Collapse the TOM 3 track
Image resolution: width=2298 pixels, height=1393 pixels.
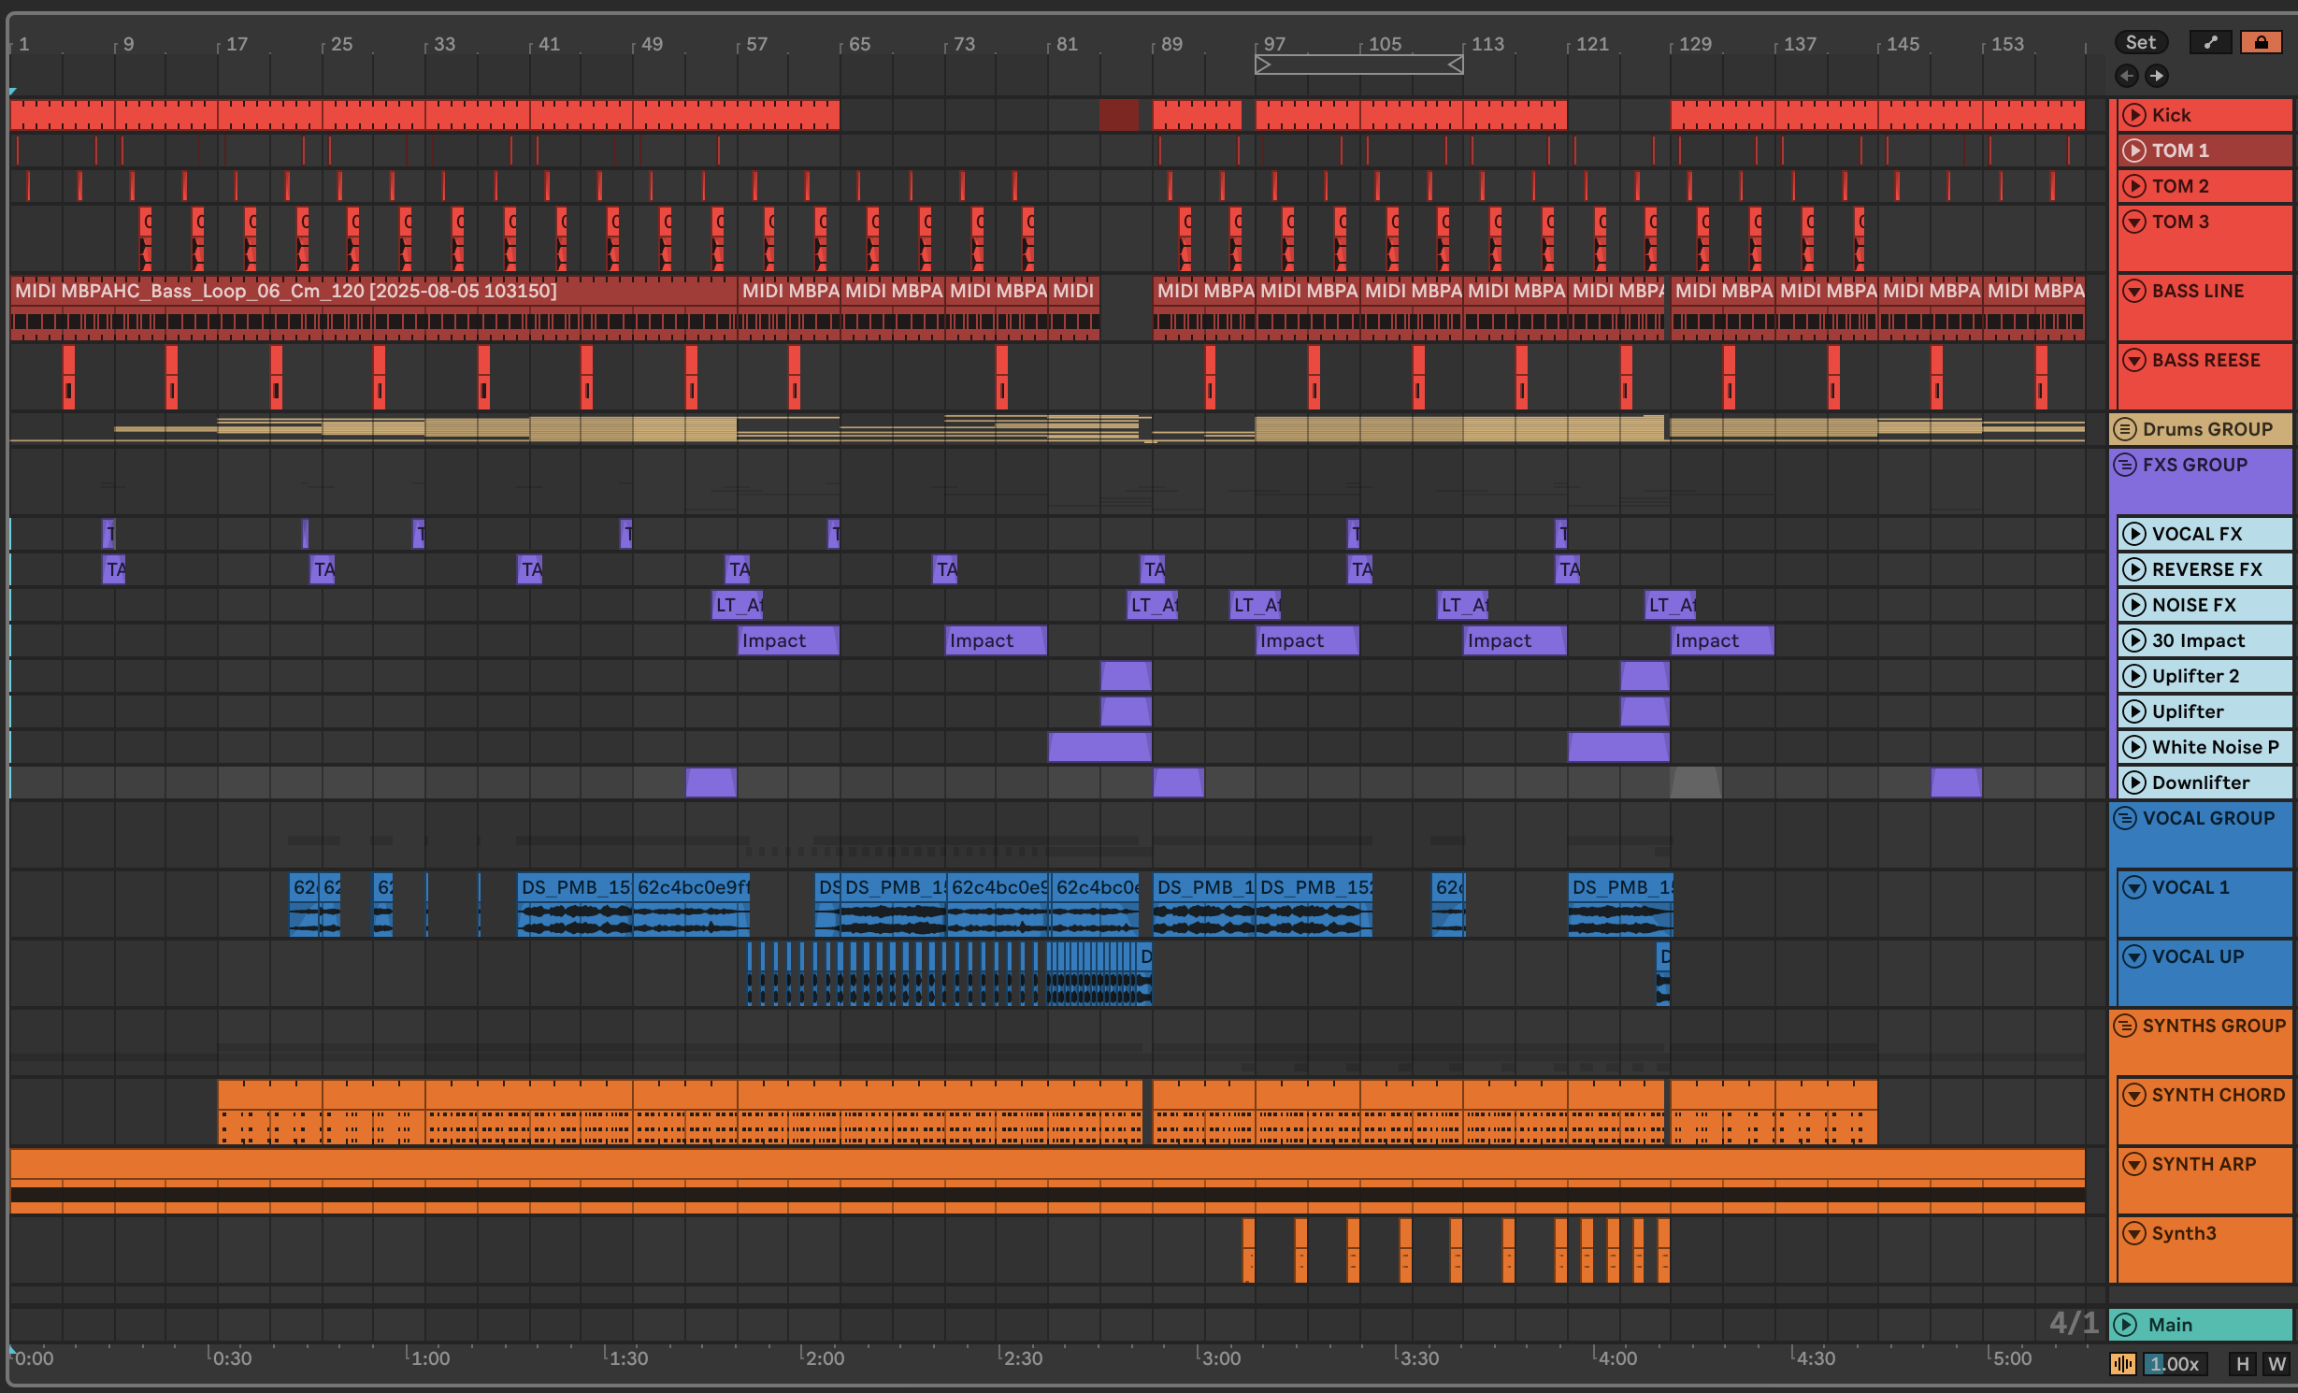[2133, 222]
